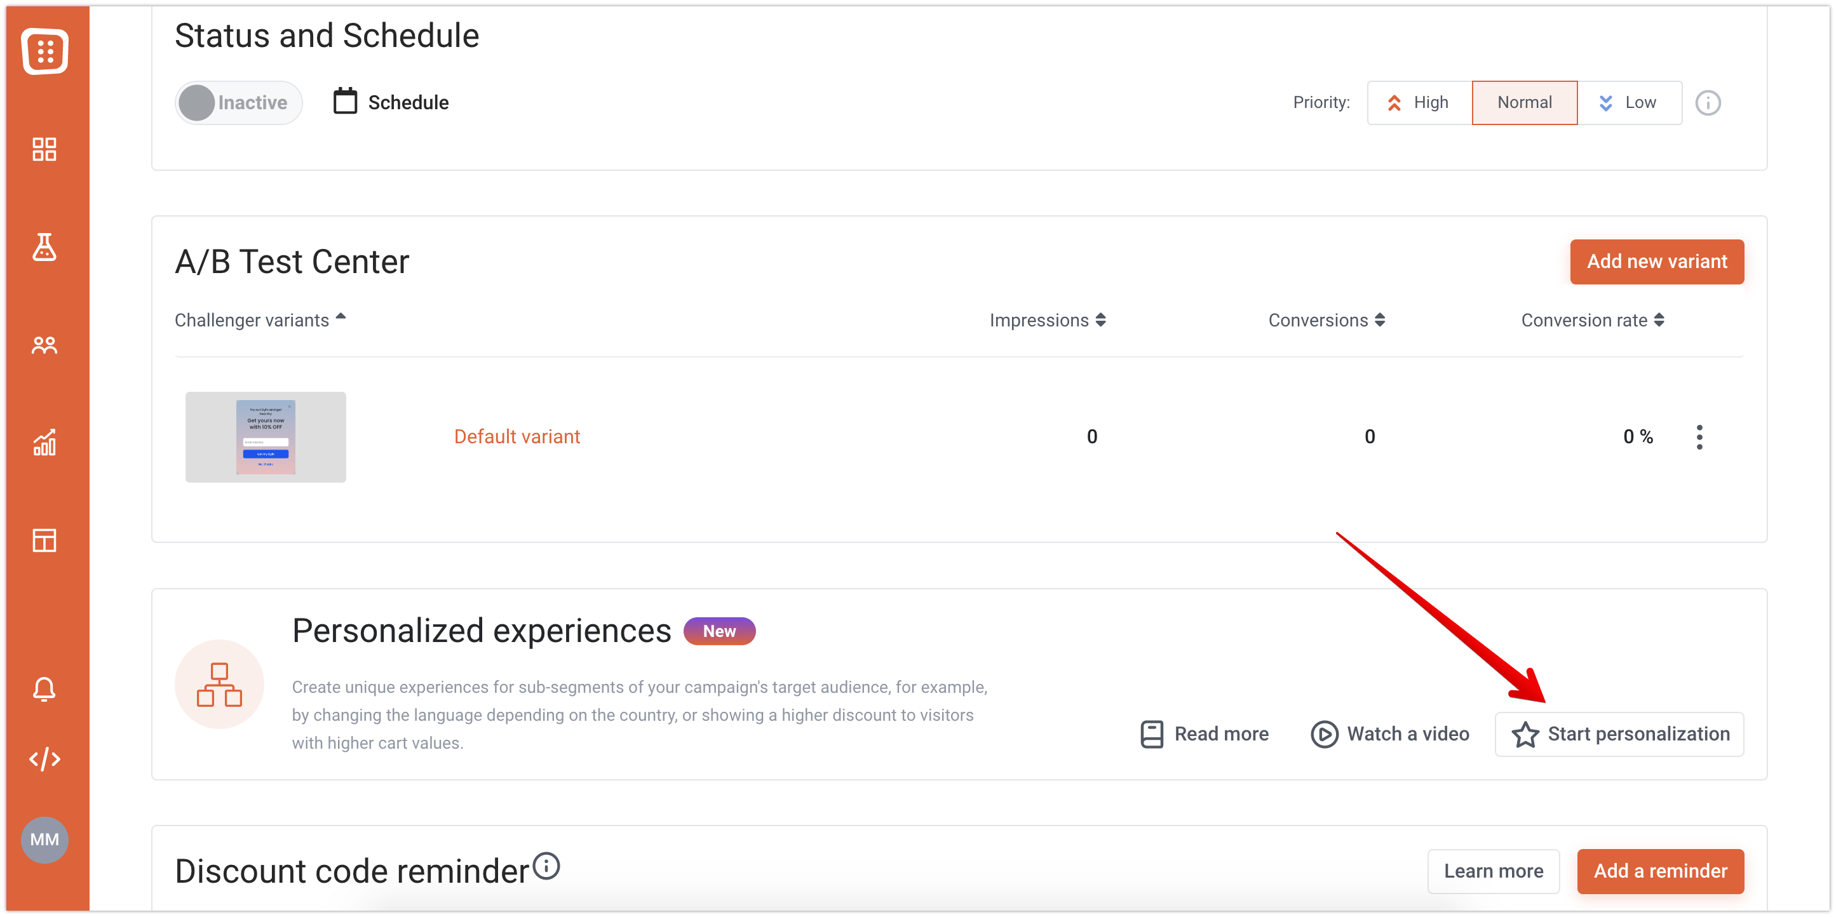
Task: Open the analytics chart icon
Action: click(44, 443)
